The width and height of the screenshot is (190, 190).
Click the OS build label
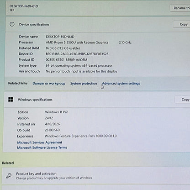click(x=24, y=130)
